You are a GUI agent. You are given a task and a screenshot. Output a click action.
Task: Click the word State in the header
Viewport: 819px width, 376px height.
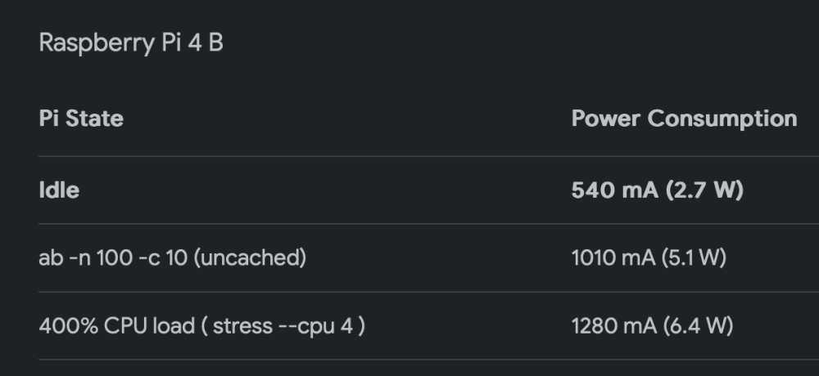(94, 119)
